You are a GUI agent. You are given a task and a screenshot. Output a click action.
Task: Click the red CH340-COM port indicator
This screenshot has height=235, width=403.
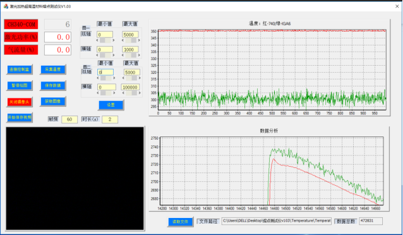tap(21, 25)
